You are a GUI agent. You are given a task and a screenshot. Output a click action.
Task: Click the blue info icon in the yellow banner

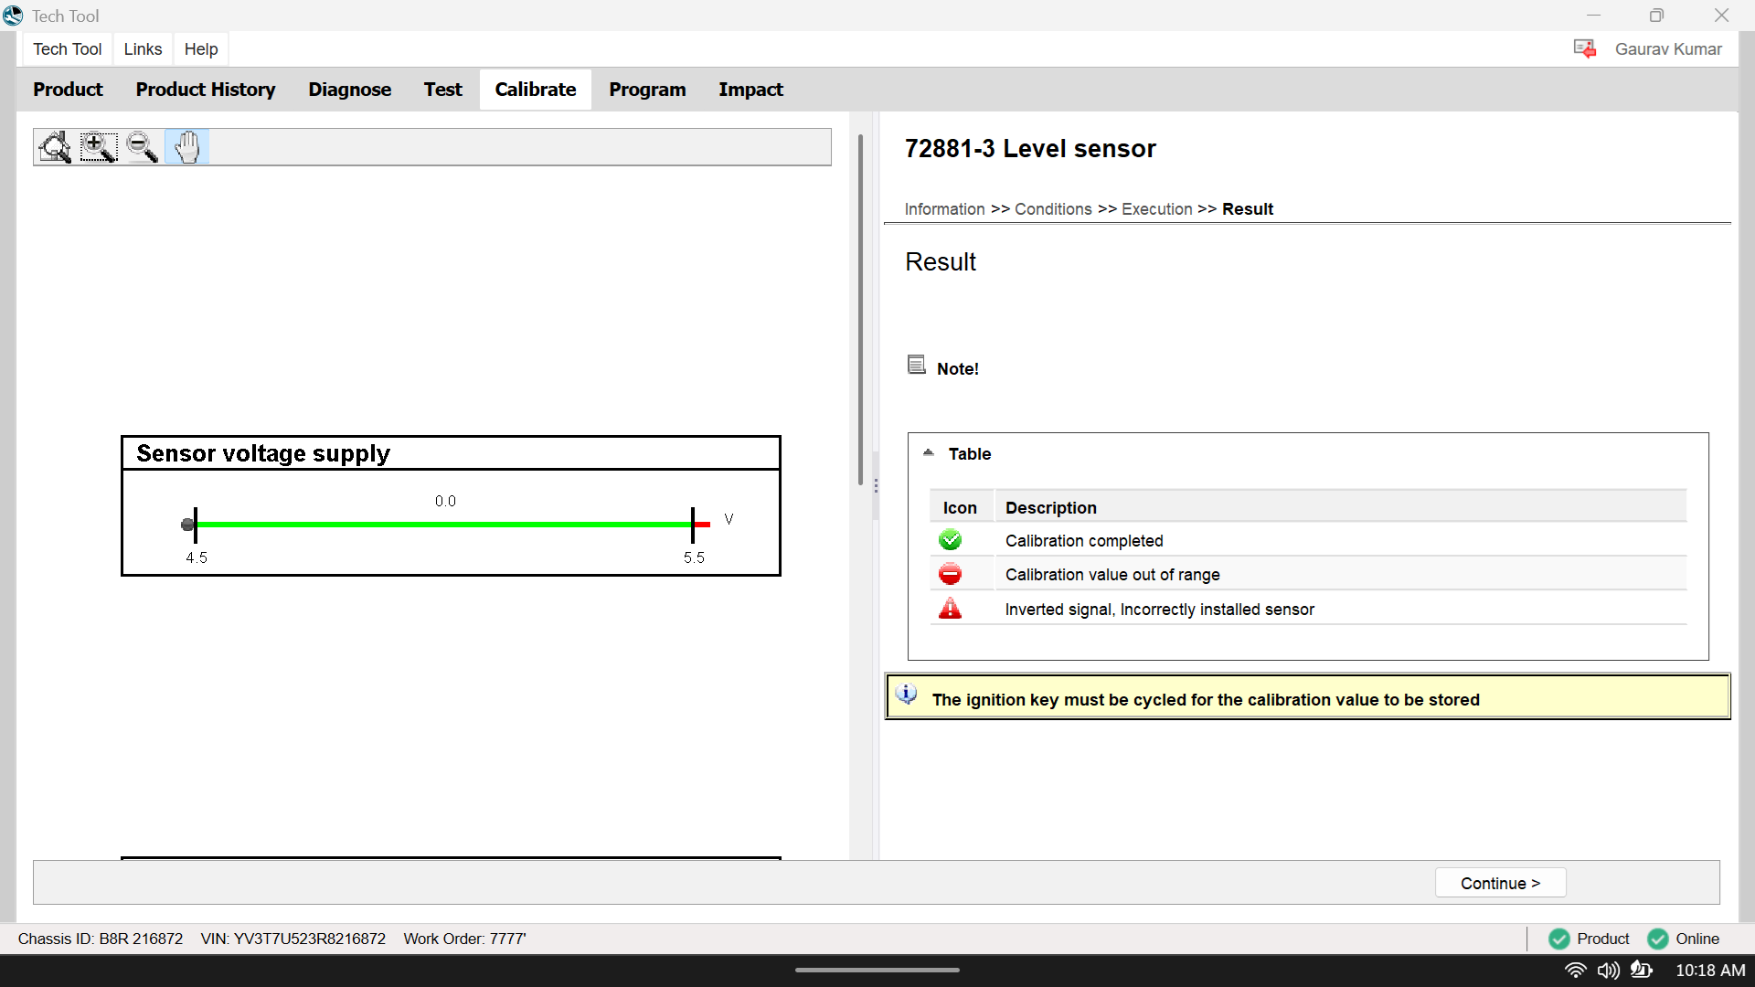pyautogui.click(x=907, y=695)
